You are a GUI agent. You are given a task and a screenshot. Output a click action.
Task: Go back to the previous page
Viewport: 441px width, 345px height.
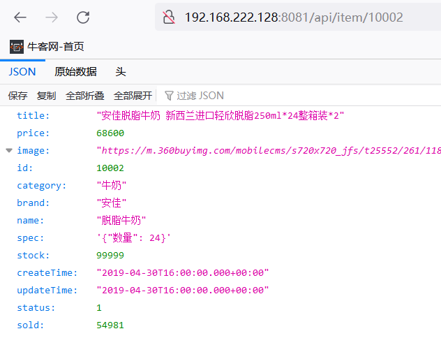20,17
